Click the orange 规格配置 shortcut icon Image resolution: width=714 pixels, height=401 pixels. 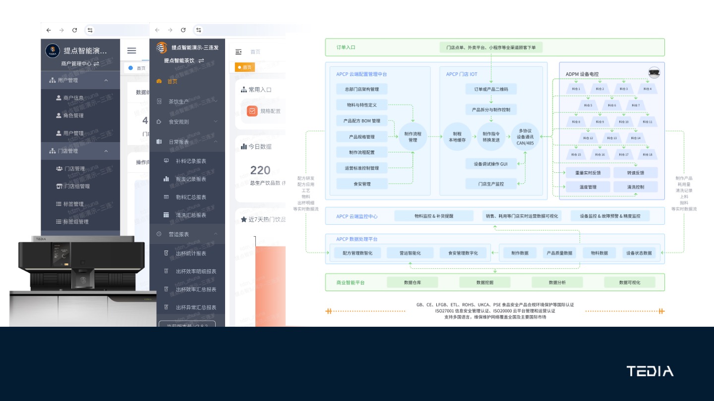(252, 111)
